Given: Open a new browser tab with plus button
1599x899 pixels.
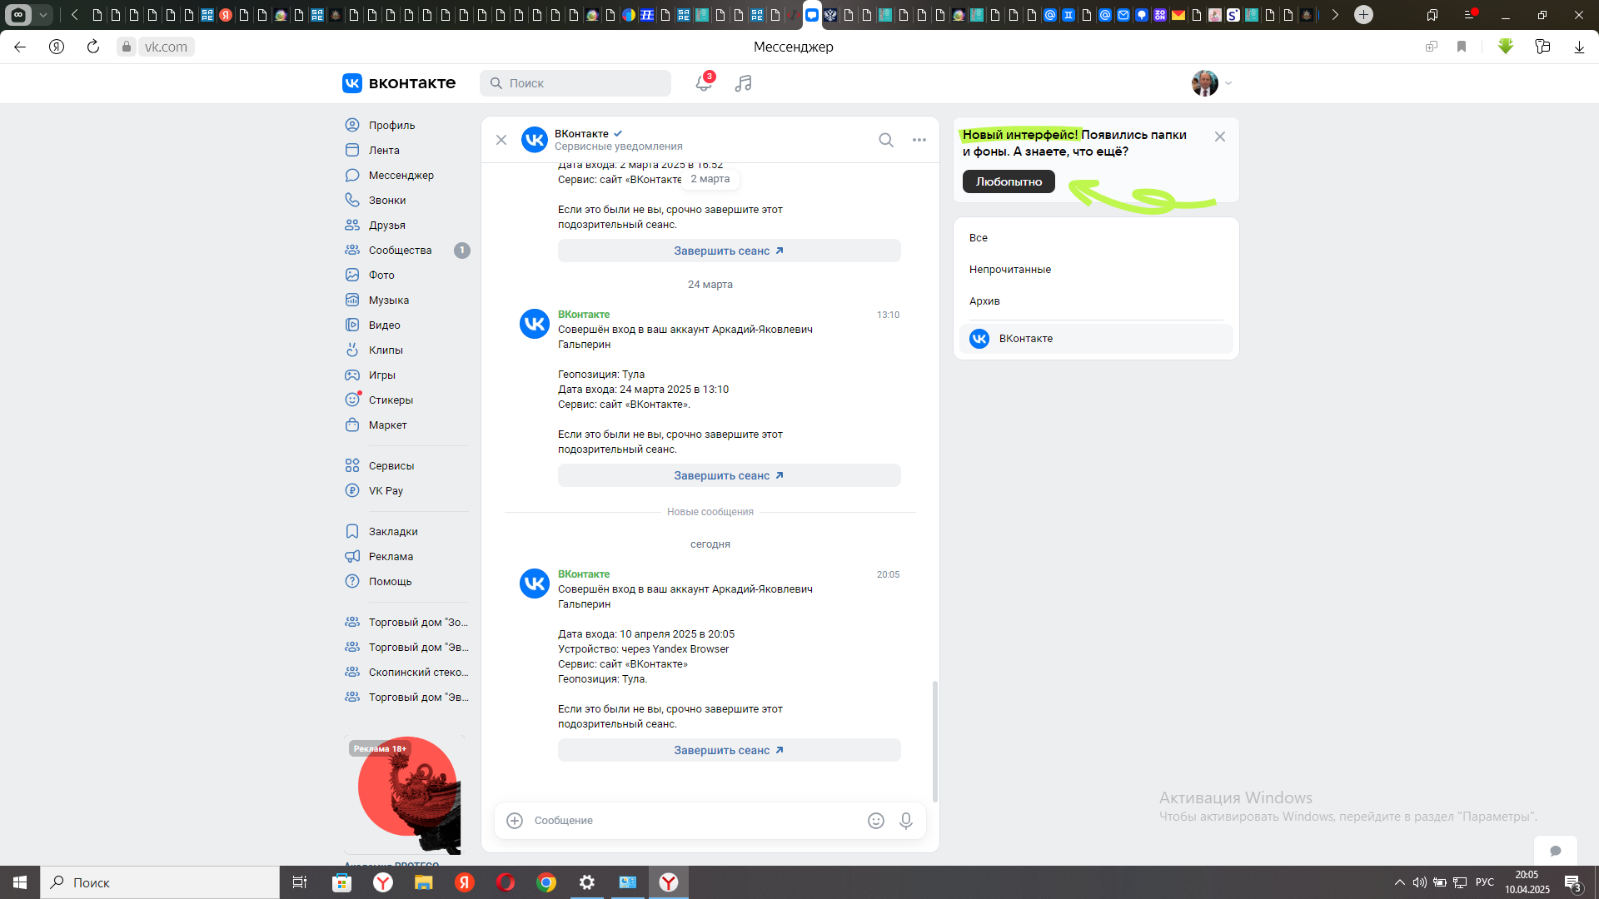Looking at the screenshot, I should click(x=1363, y=14).
